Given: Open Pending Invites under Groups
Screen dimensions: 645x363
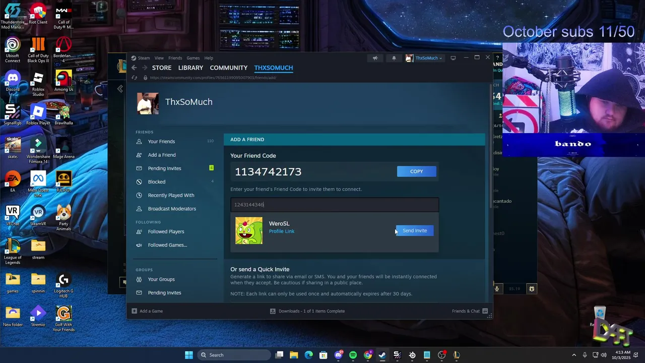Looking at the screenshot, I should pyautogui.click(x=164, y=293).
